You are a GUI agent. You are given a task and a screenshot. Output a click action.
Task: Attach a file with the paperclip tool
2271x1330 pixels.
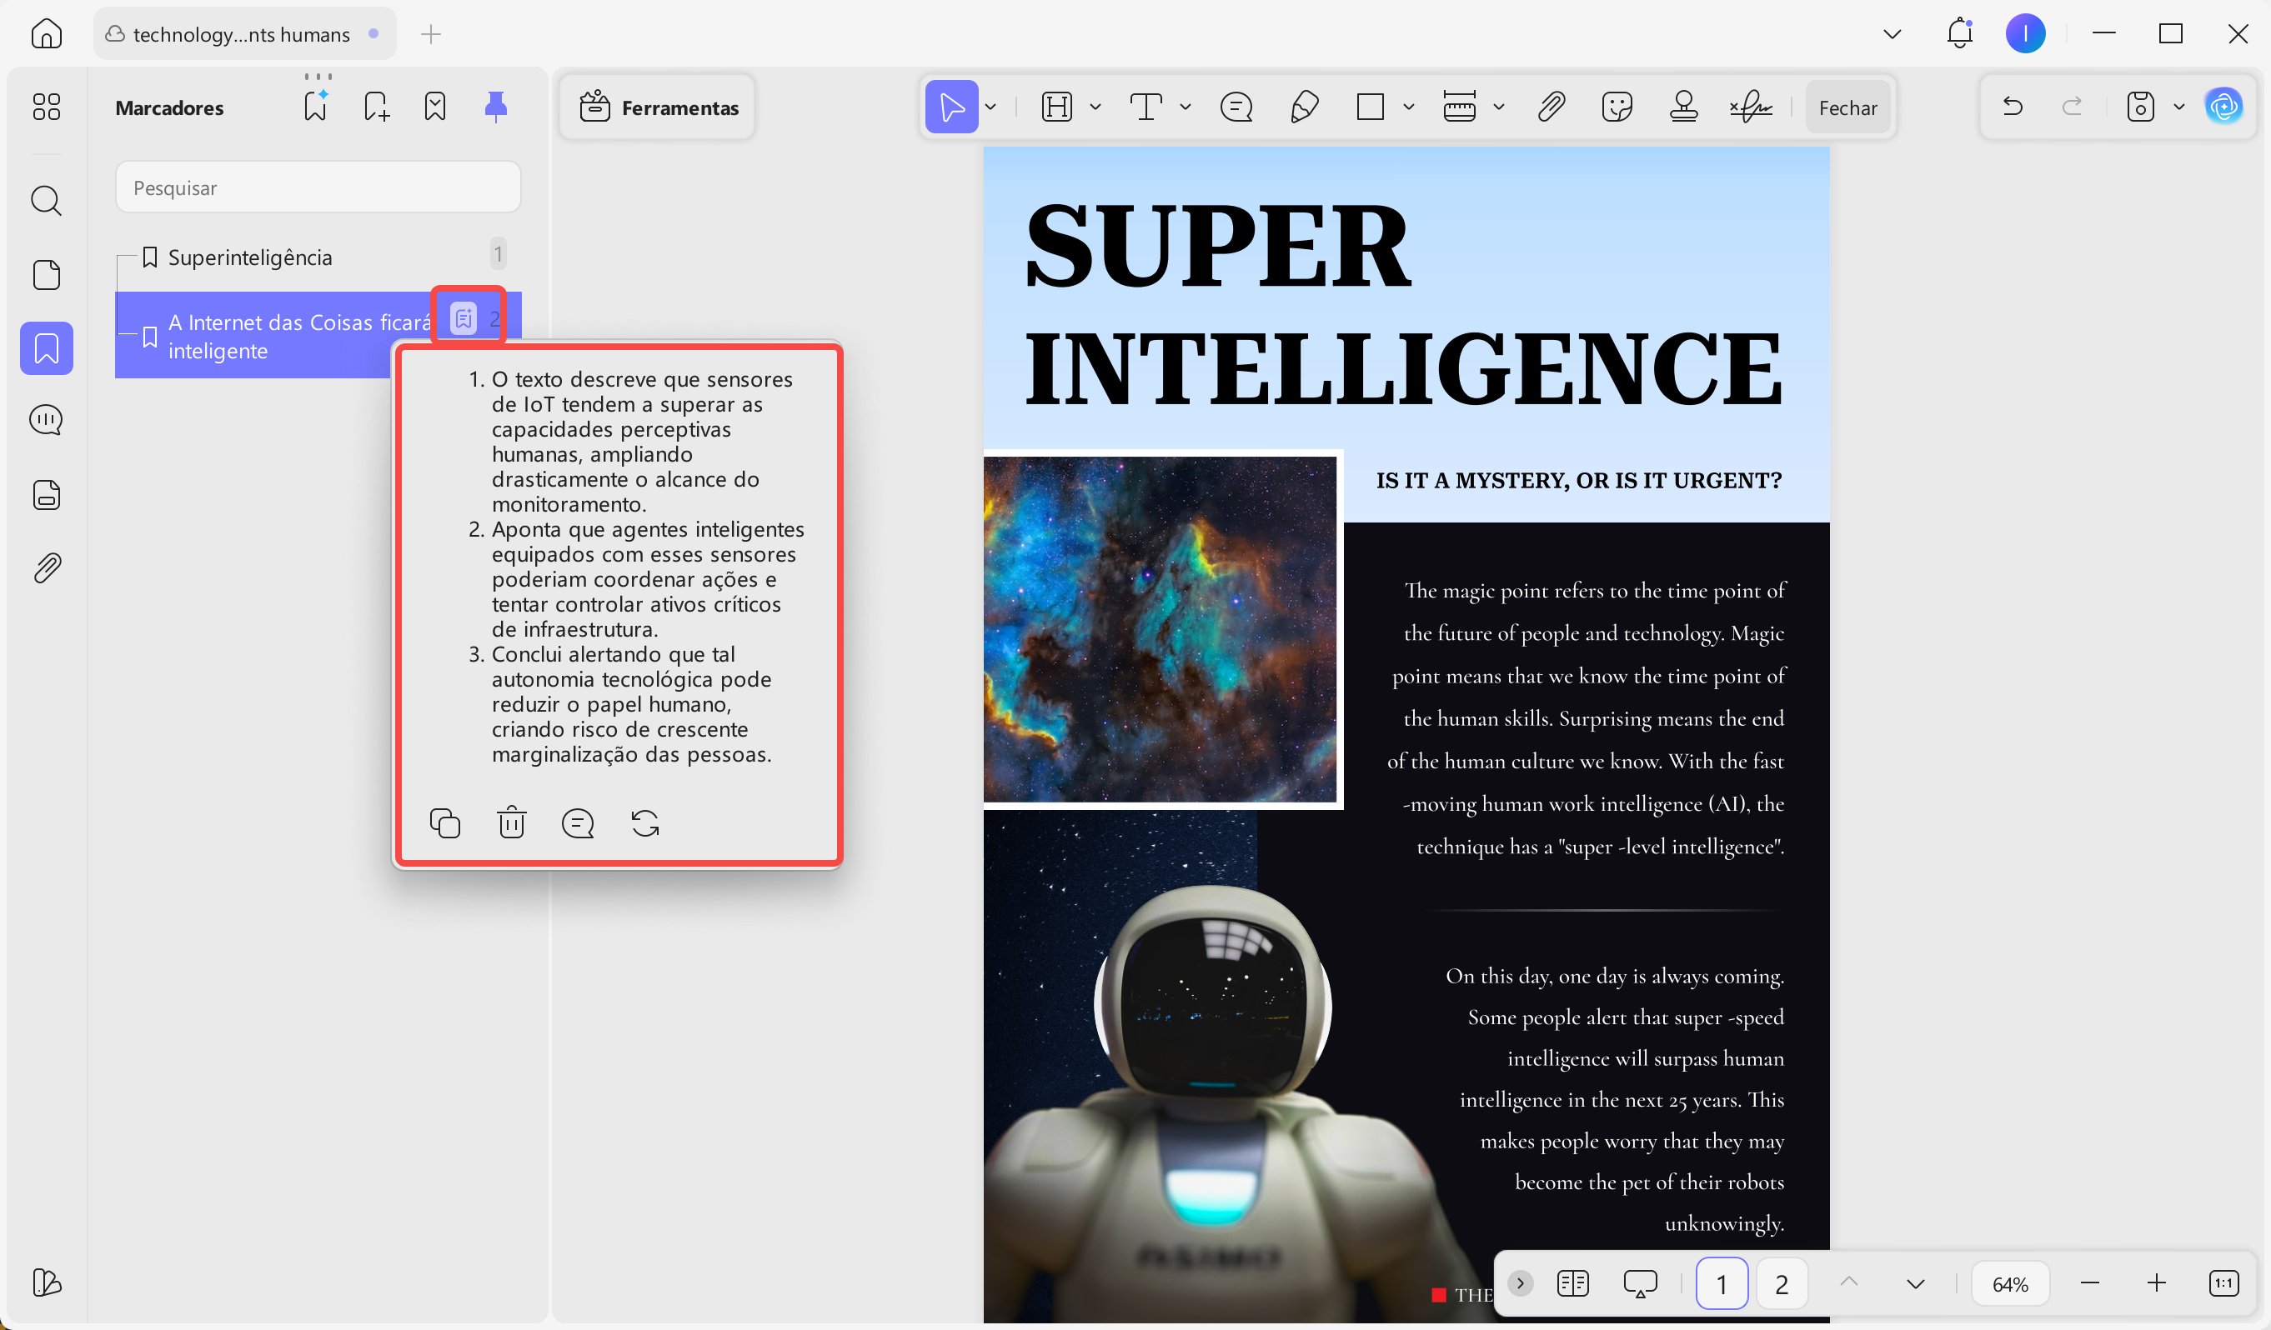(1551, 107)
